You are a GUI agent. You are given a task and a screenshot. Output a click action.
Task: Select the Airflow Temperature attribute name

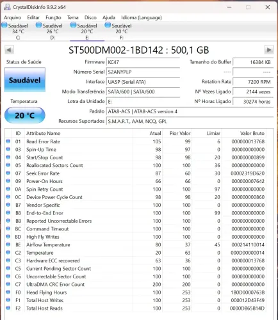pyautogui.click(x=48, y=244)
